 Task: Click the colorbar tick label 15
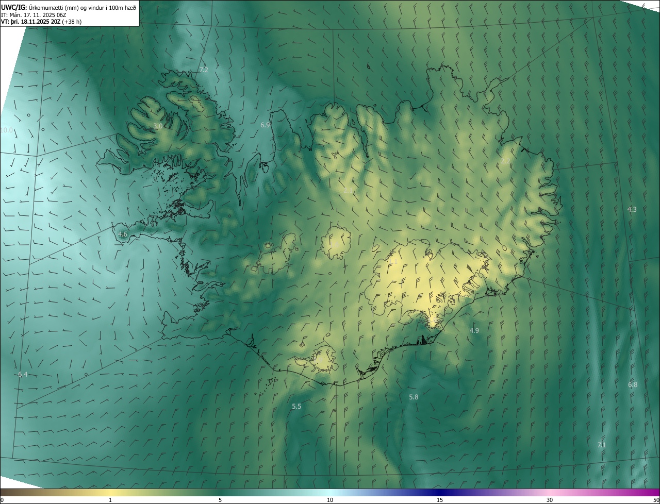pos(440,500)
